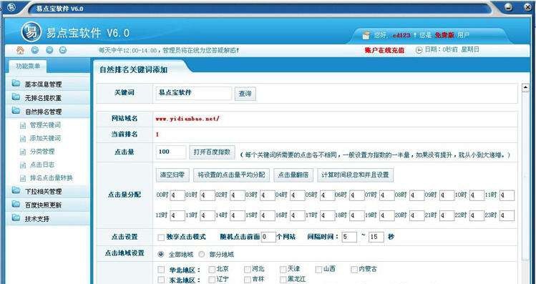Focus the 点击量 field showing 100
536x284 pixels.
pos(171,152)
